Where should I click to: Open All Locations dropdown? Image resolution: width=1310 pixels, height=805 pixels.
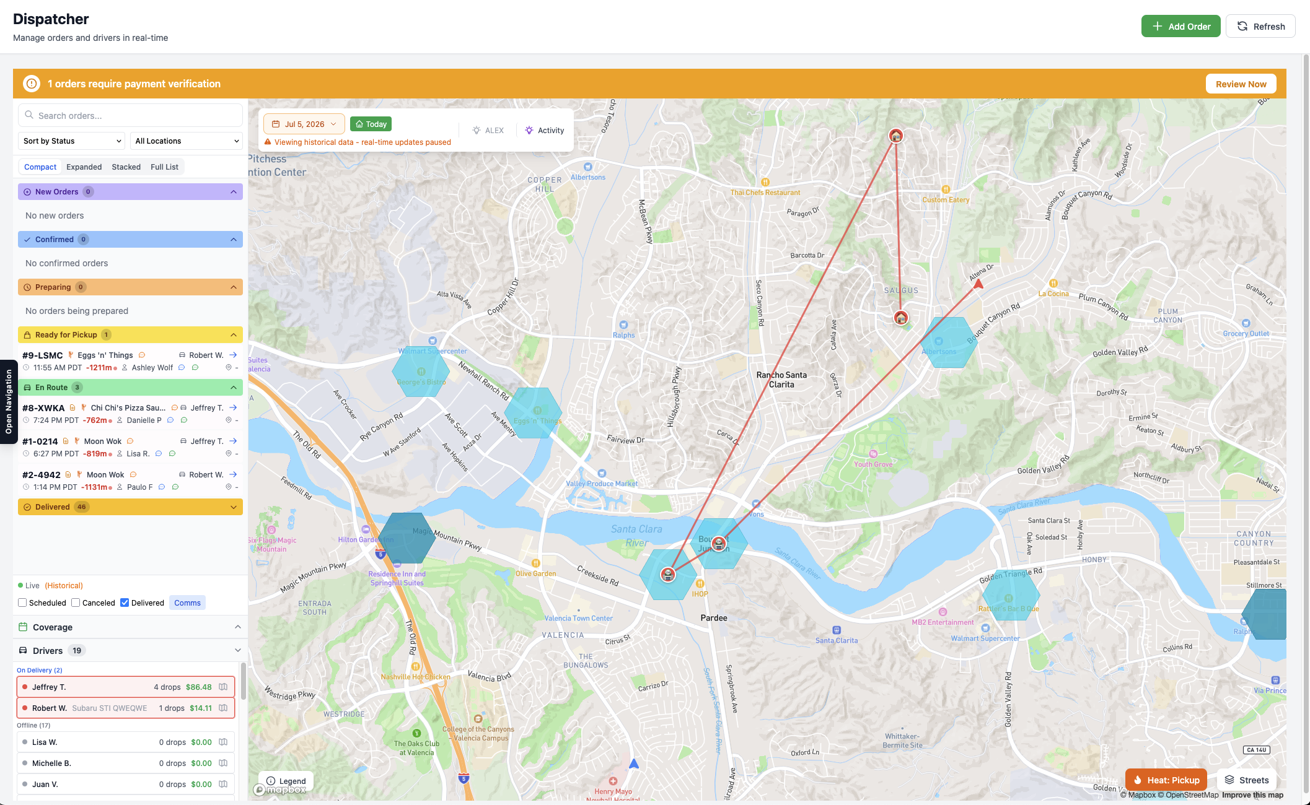[187, 141]
